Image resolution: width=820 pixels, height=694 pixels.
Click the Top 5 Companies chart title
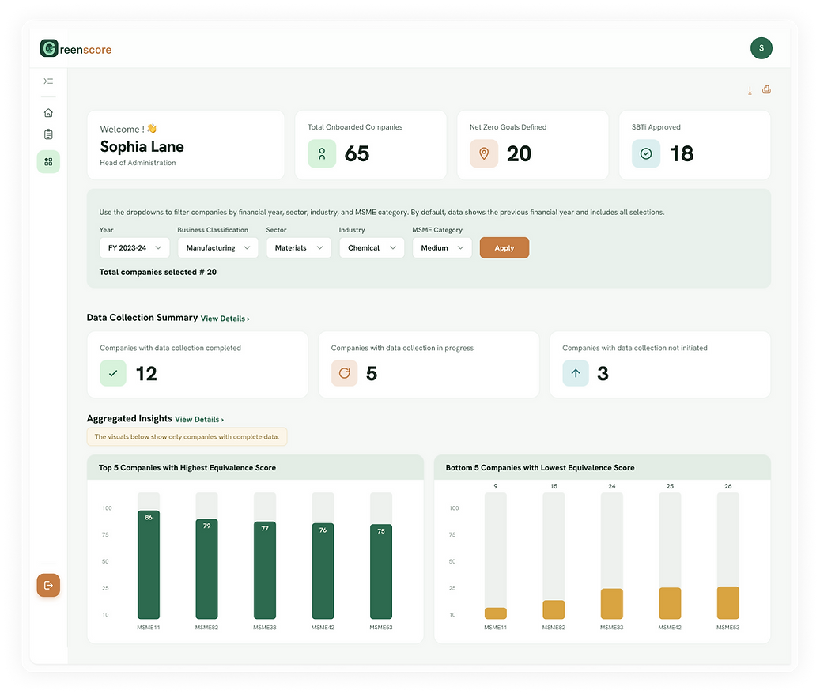pos(187,468)
